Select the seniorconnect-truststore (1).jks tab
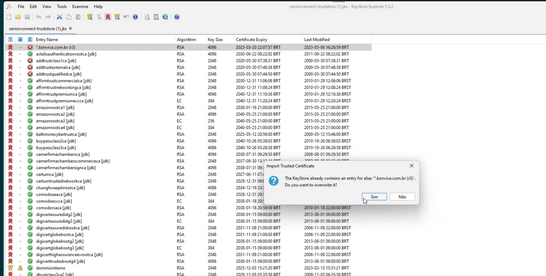Screen dimensions: 546x276 38,29
